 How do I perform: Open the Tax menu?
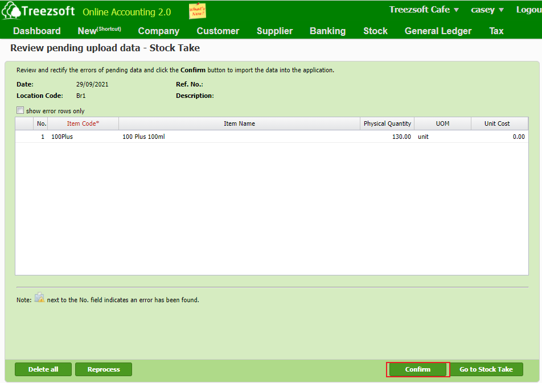click(496, 31)
